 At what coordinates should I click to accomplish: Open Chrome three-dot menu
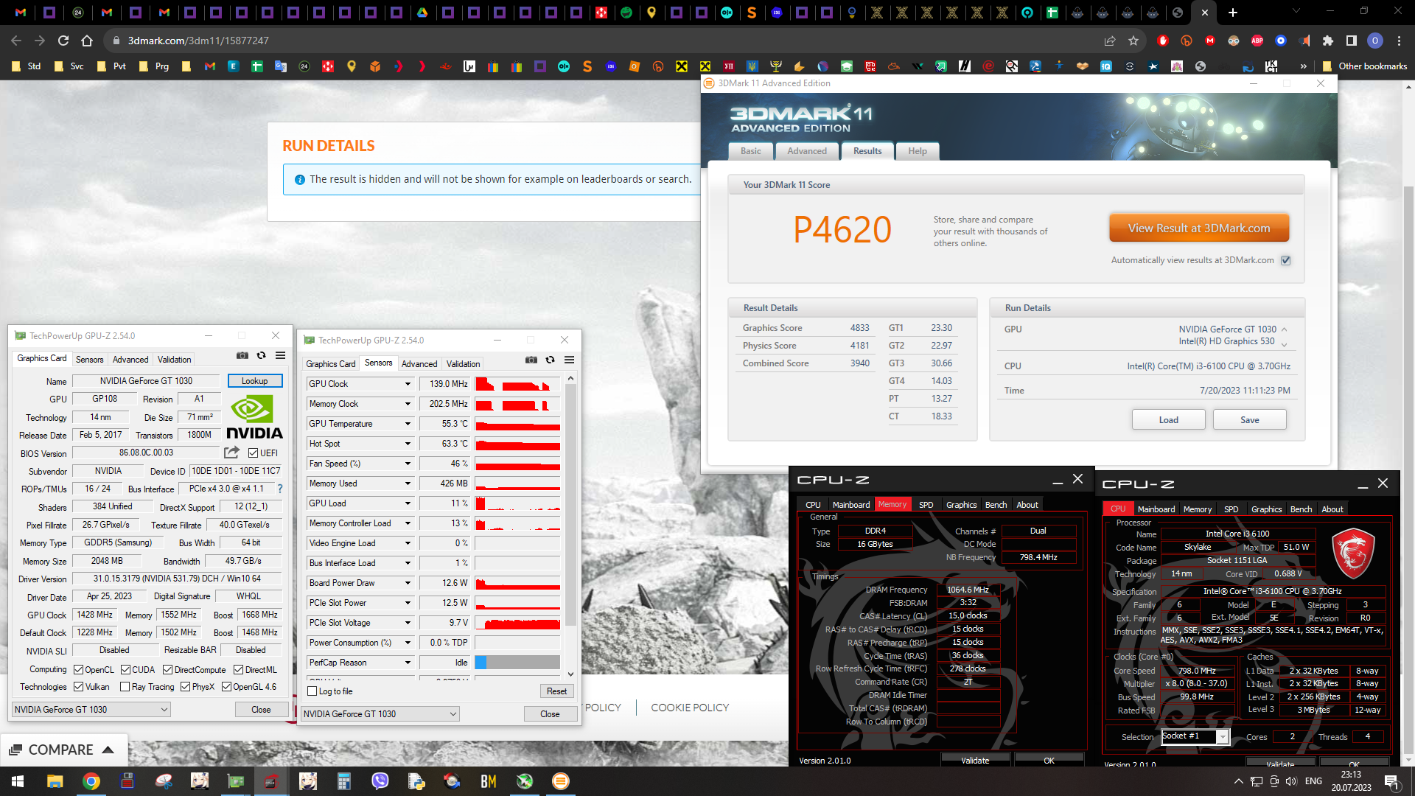pyautogui.click(x=1399, y=41)
